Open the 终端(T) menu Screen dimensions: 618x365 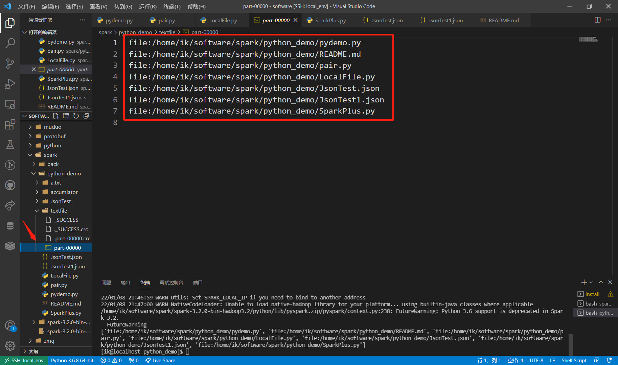coord(172,6)
